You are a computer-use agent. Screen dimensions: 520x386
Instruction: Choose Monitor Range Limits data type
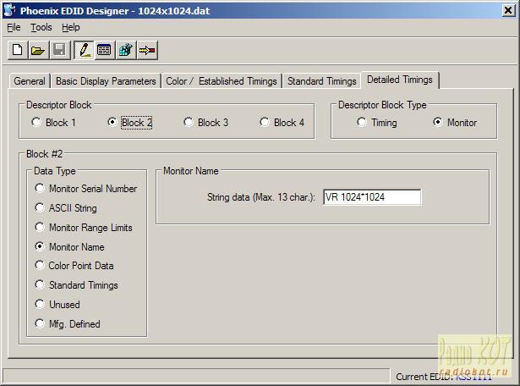pyautogui.click(x=40, y=228)
